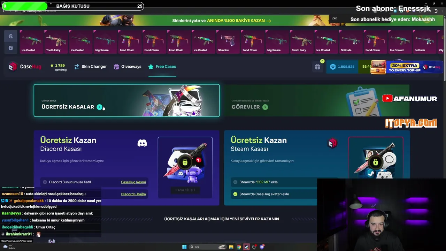446x251 pixels.
Task: Click the 'Discord Sunucumuza Katıl' task text
Action: pos(70,182)
